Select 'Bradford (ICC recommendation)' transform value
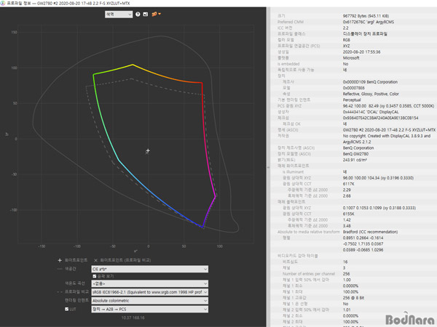 370,232
